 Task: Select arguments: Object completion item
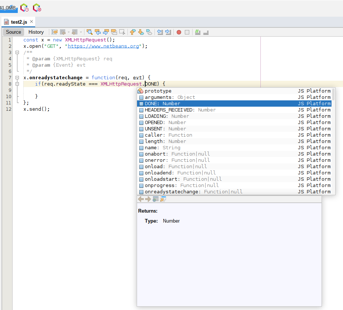[x=234, y=97]
